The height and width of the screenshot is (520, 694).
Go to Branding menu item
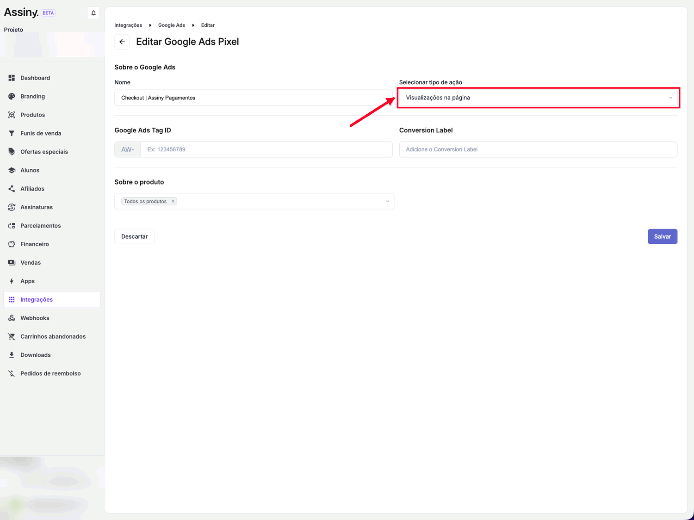coord(52,96)
